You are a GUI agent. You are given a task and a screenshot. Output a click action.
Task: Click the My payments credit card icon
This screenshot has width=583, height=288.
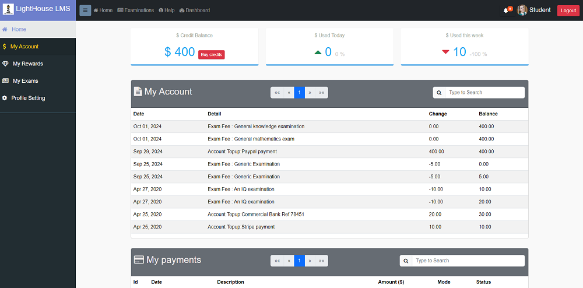coord(139,260)
